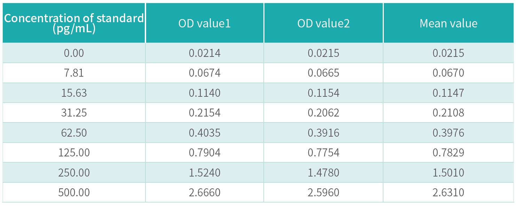516x206 pixels.
Task: Click the OD value2 column header
Action: click(x=323, y=23)
